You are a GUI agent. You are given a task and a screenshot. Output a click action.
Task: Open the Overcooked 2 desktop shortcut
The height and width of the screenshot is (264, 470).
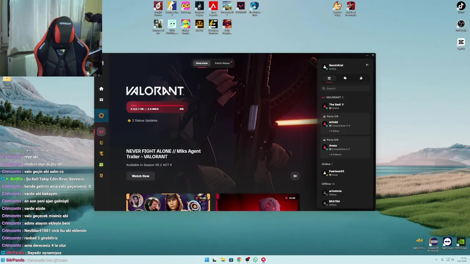(227, 9)
